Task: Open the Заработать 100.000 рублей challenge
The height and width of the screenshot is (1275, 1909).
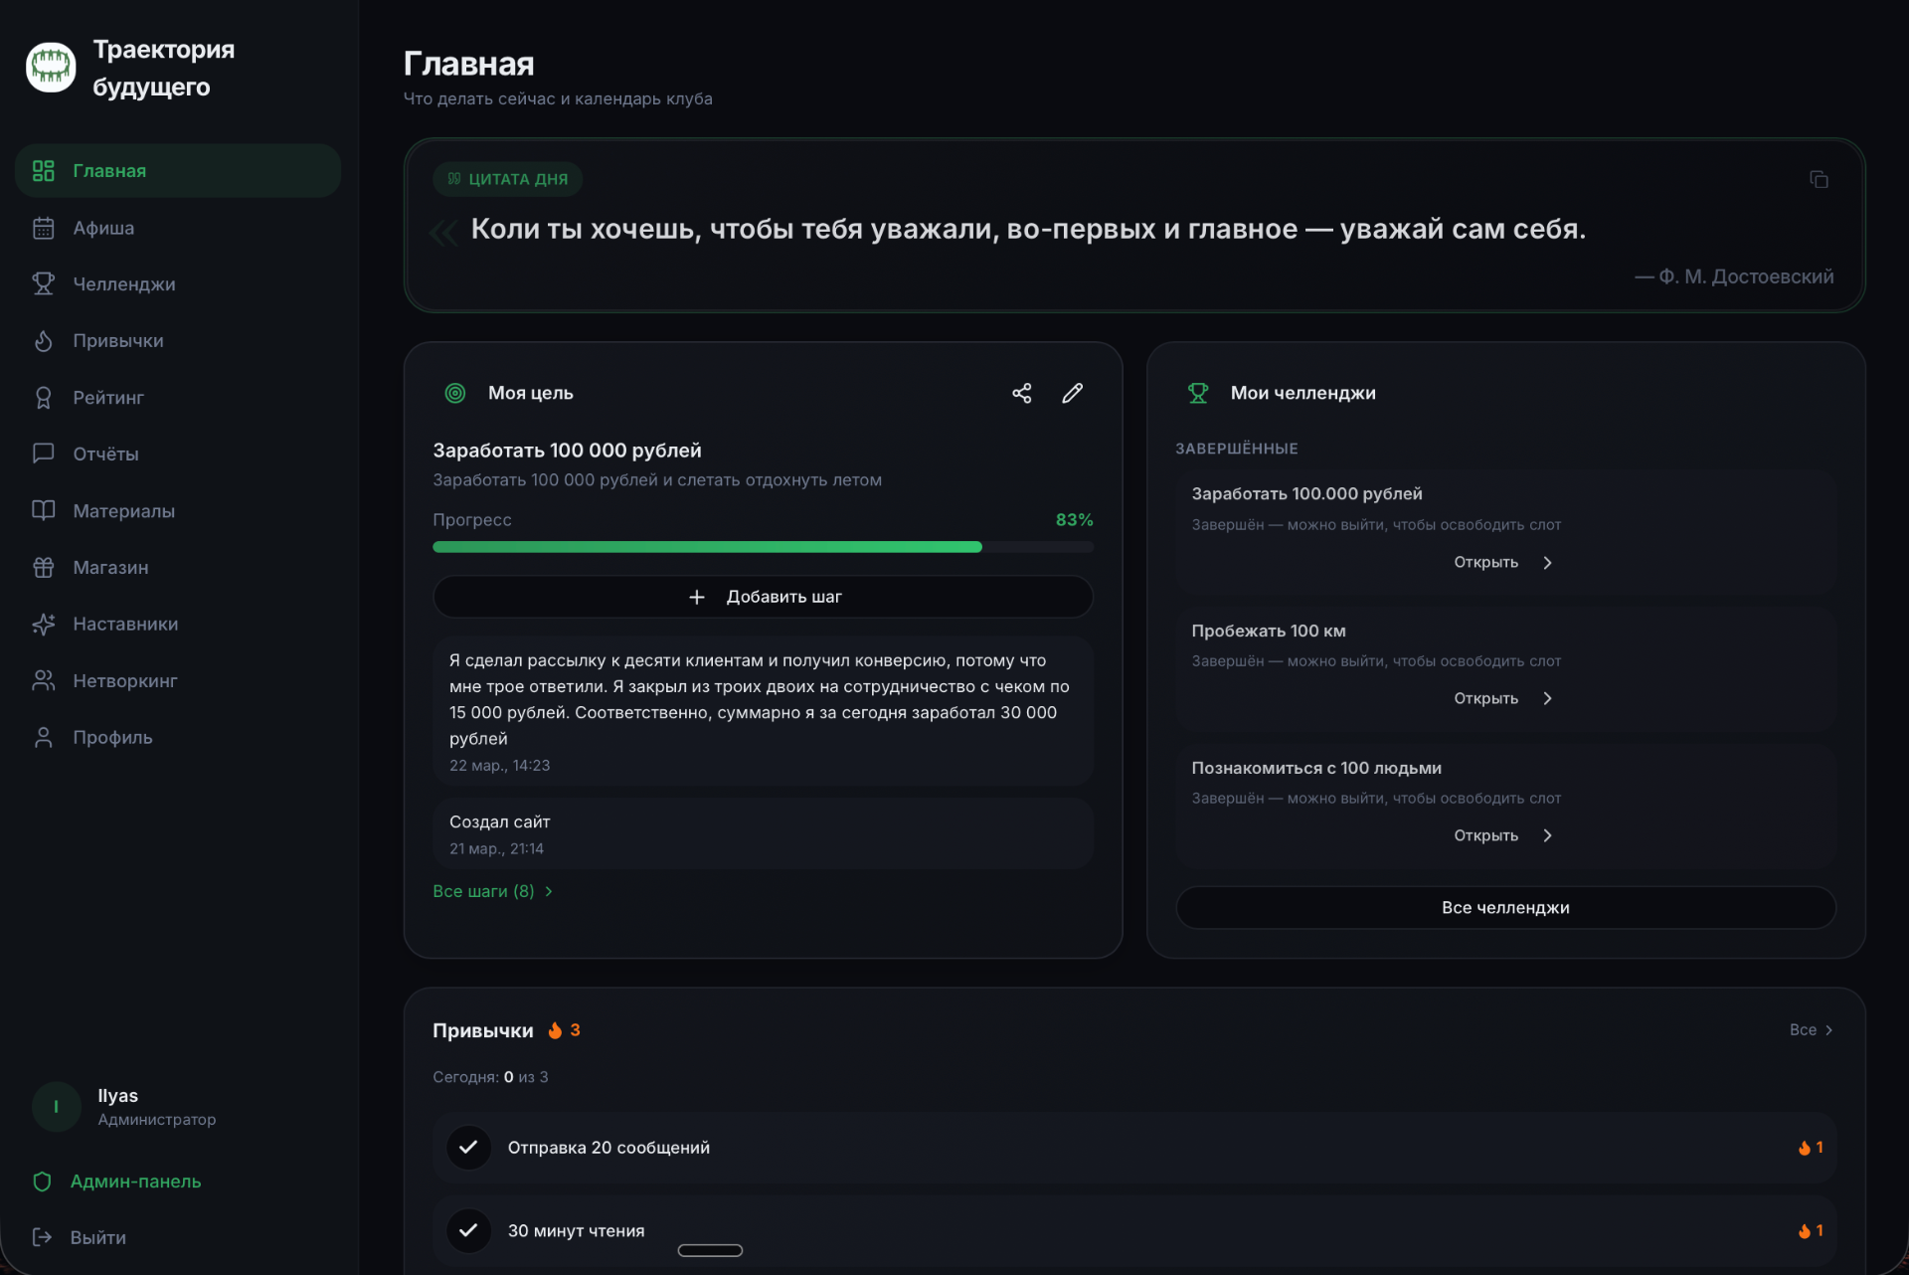Action: click(1504, 563)
